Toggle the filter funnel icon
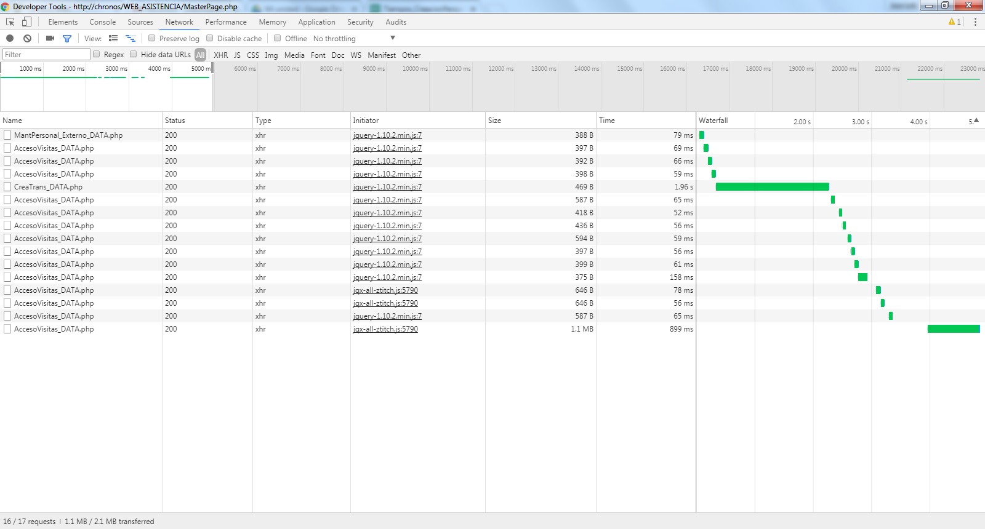 67,38
